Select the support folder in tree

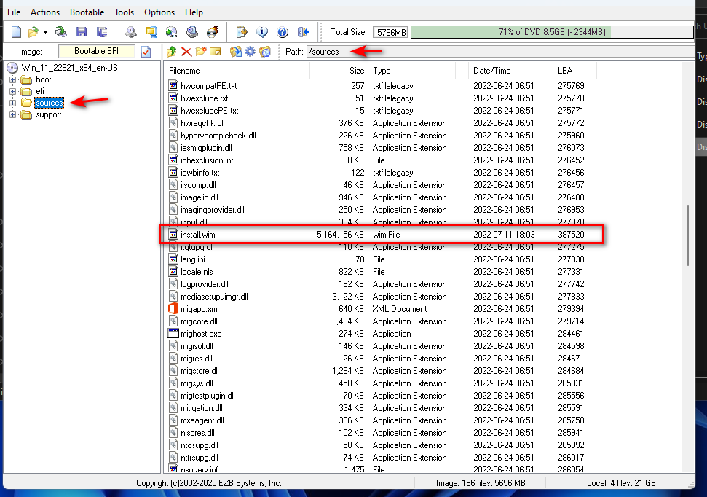[x=48, y=114]
